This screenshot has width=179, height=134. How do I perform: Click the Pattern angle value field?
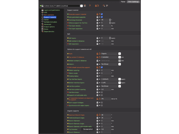(x=106, y=73)
